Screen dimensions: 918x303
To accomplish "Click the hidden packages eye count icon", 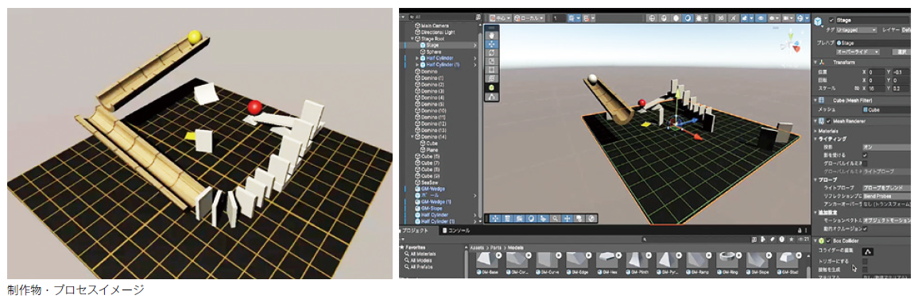I will coord(804,240).
